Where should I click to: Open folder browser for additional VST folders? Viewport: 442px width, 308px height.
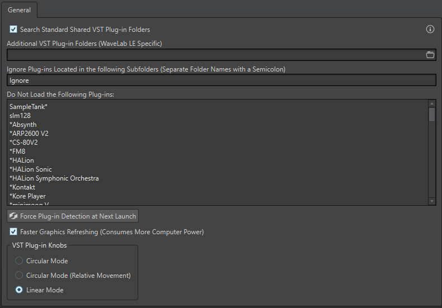point(430,55)
